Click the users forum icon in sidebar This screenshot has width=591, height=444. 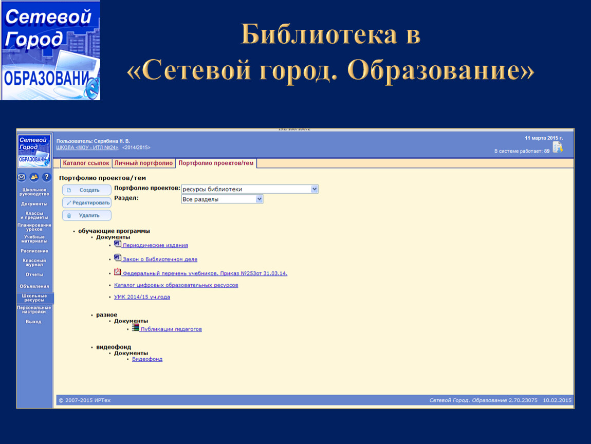point(34,177)
